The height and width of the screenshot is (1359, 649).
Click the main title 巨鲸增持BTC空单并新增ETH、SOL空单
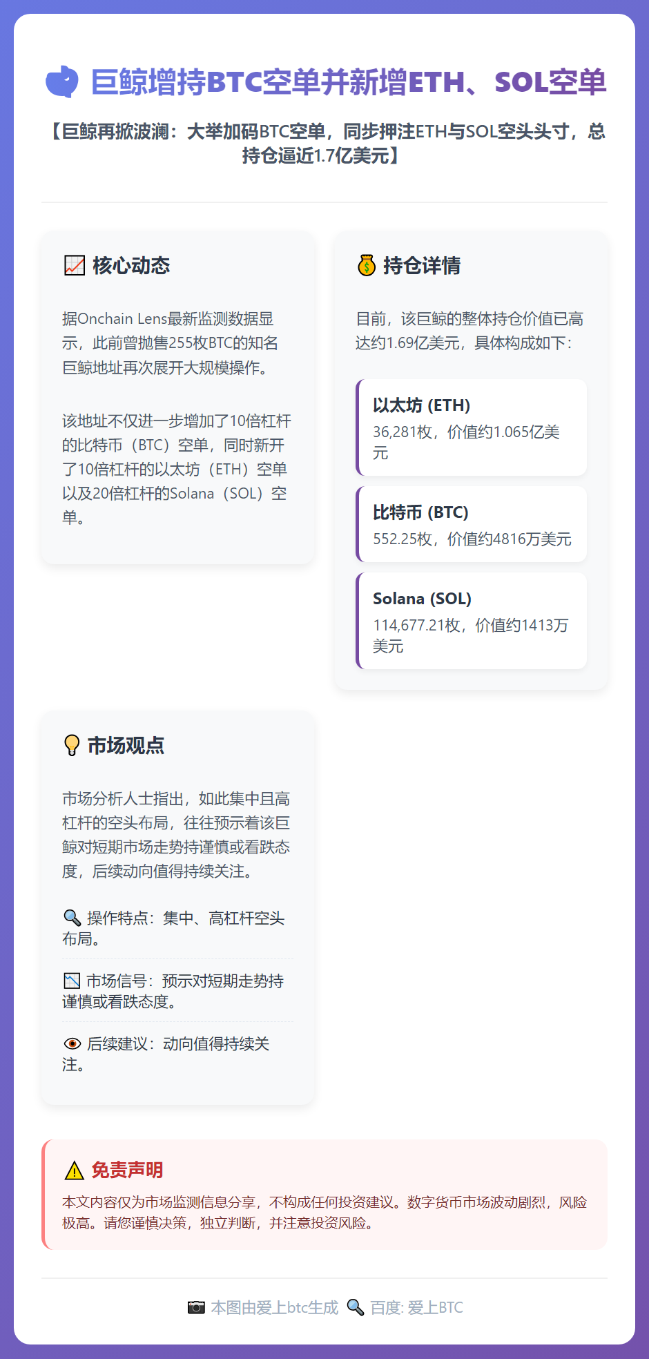click(x=349, y=82)
